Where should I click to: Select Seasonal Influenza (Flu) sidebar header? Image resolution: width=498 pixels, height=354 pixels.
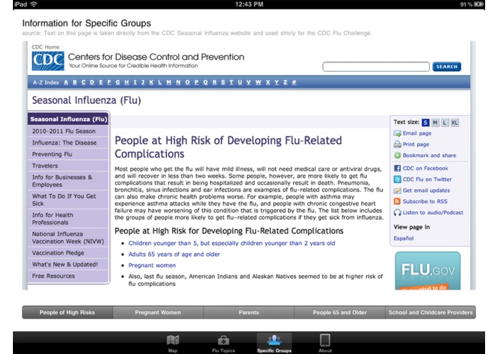[69, 120]
